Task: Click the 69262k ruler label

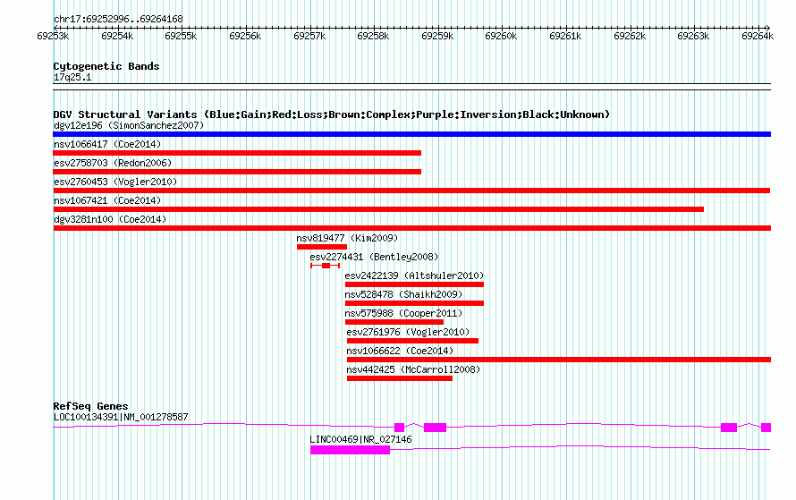Action: click(x=630, y=36)
